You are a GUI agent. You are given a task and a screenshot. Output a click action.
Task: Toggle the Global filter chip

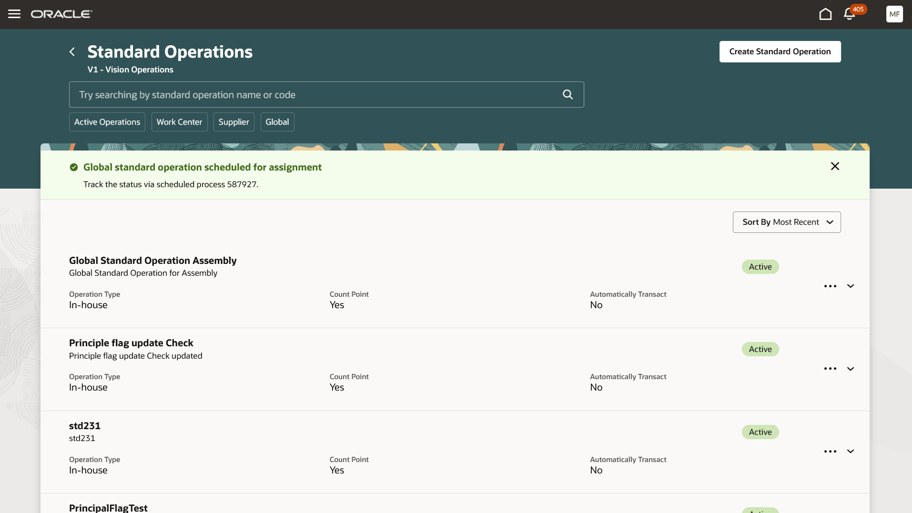(x=277, y=122)
